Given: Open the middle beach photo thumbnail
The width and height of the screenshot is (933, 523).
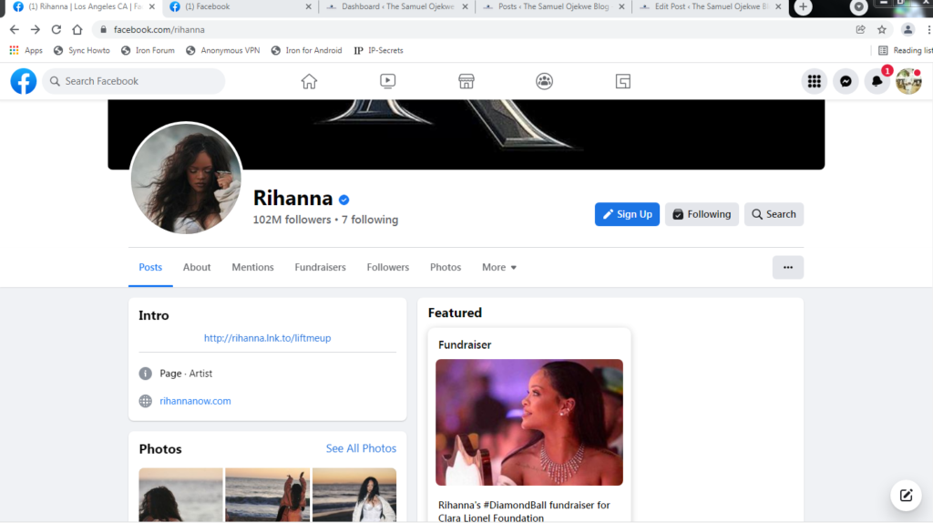Looking at the screenshot, I should pyautogui.click(x=267, y=495).
